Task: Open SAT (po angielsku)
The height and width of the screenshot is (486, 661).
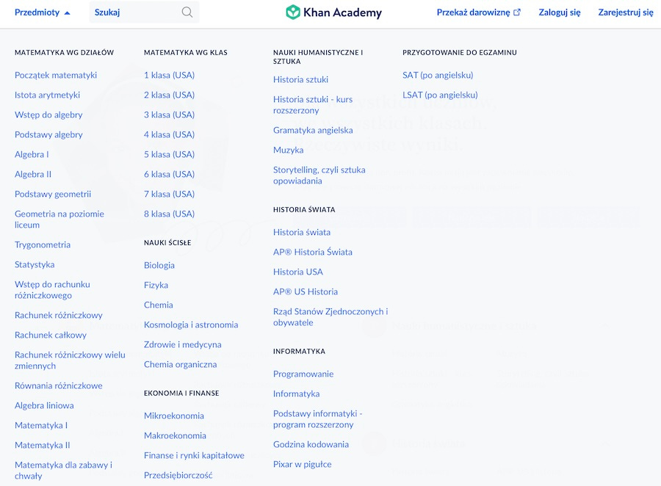Action: [438, 75]
